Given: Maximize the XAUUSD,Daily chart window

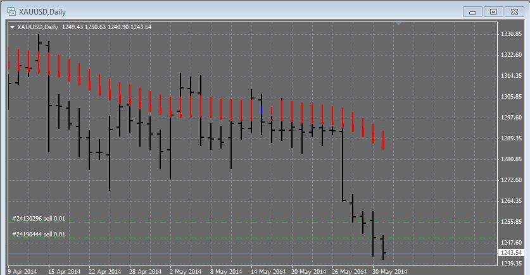Looking at the screenshot, I should (493, 12).
